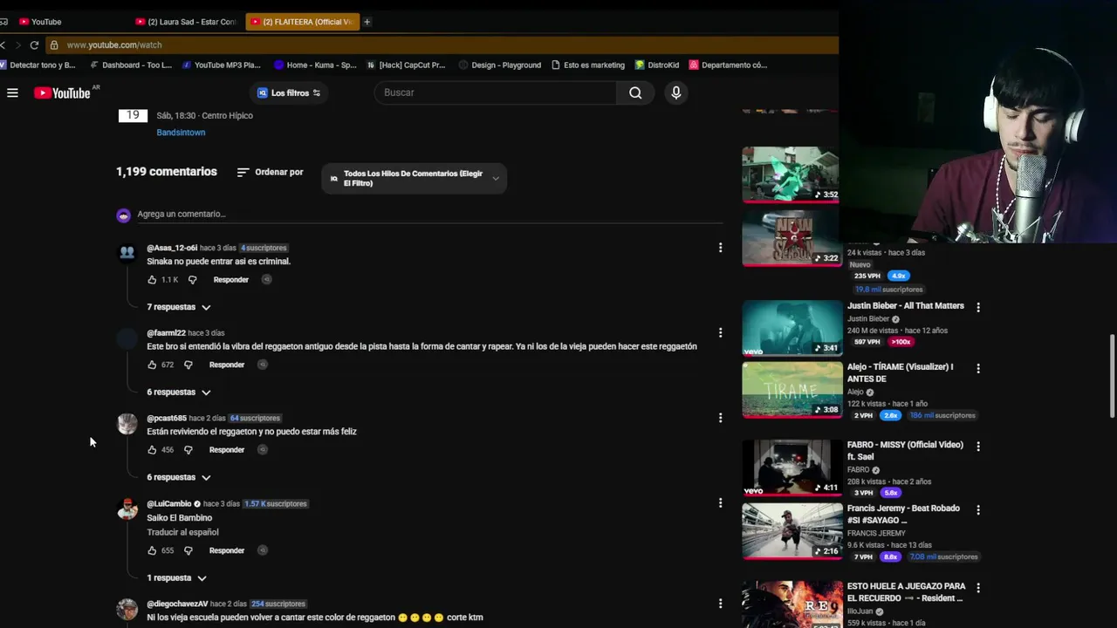Open more options for Justin Bieber video
This screenshot has height=628, width=1117.
point(978,307)
